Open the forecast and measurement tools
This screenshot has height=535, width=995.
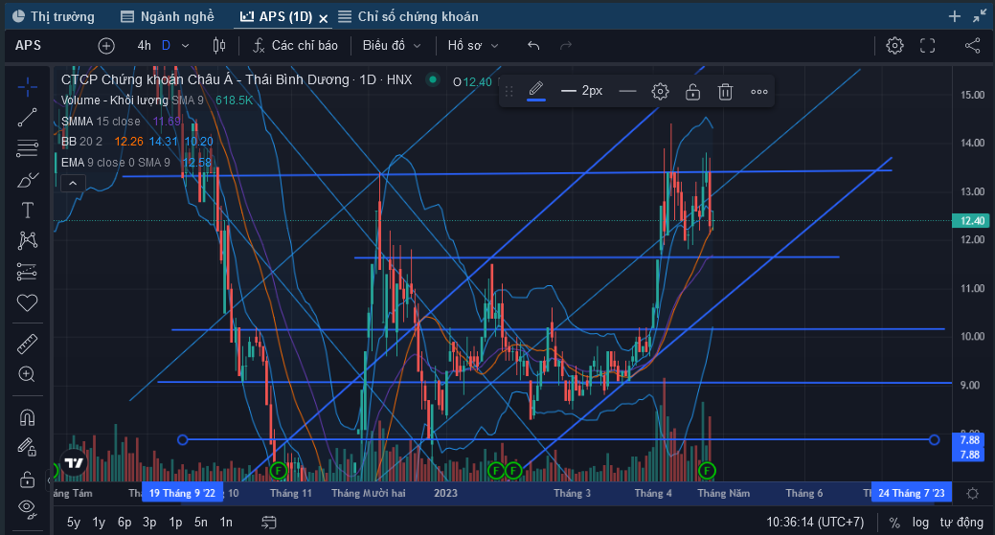[27, 272]
